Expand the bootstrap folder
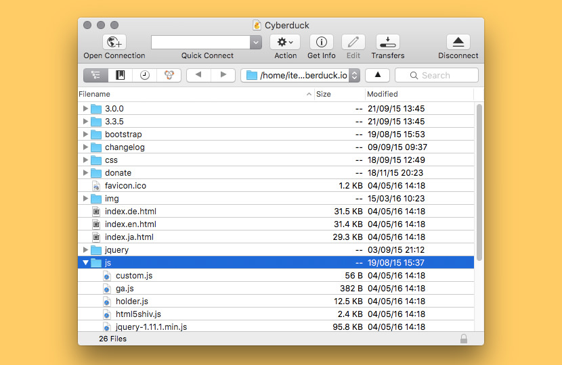562x365 pixels. [x=85, y=135]
